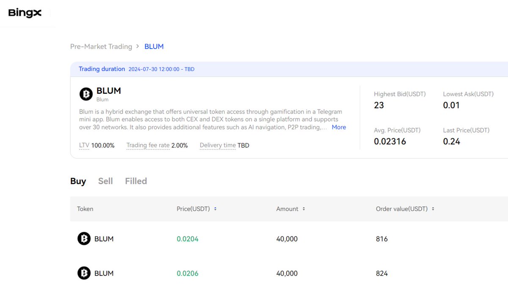Click the BLUM icon in the 0.0204 row
Screen dimensions: 508x285
click(x=84, y=239)
